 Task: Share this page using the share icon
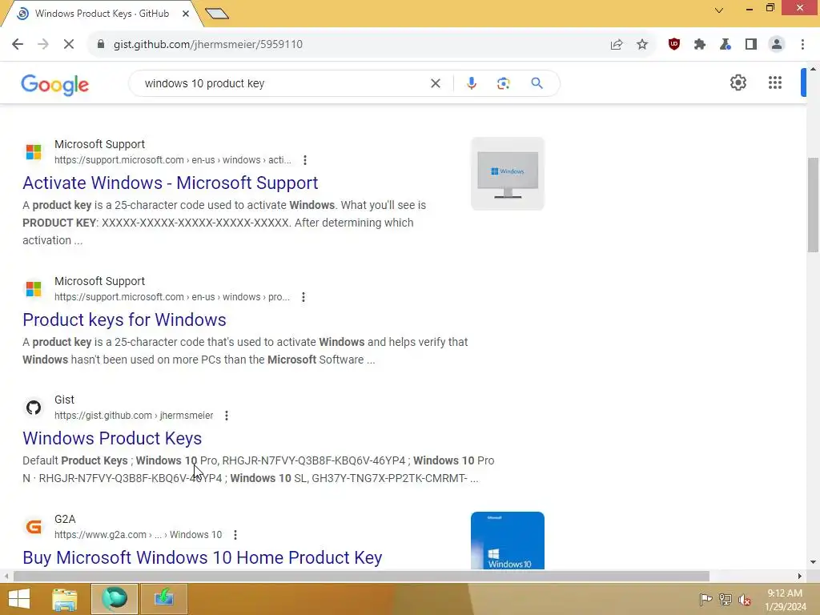[617, 45]
